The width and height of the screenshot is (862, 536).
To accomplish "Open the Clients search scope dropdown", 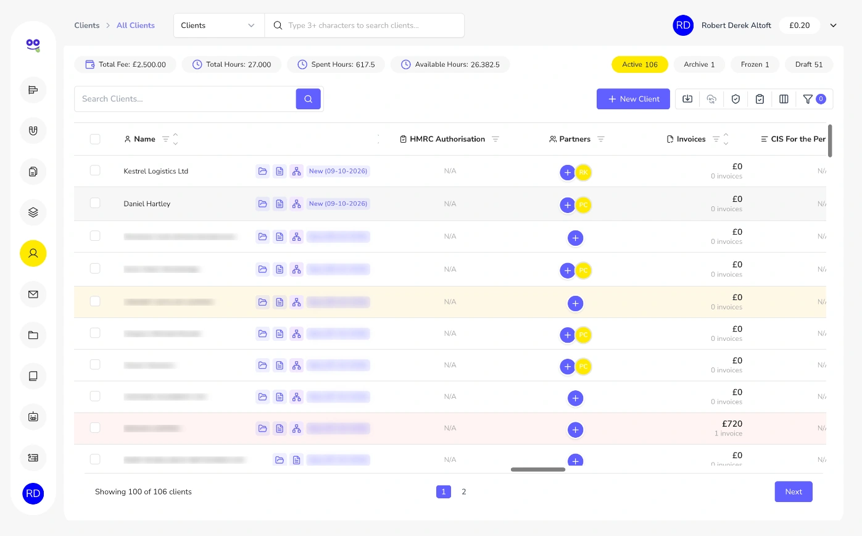I will click(219, 25).
